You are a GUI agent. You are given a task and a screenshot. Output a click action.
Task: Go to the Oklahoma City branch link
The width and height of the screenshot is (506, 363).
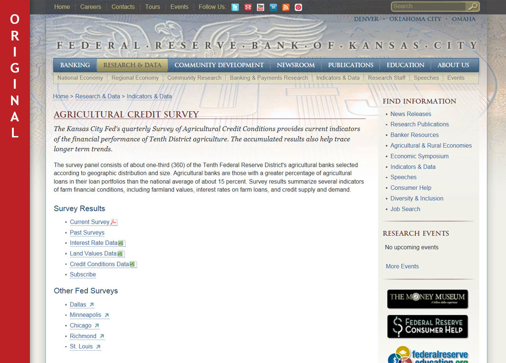click(415, 19)
